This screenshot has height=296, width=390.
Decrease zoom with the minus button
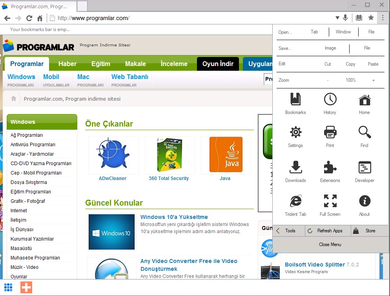pos(328,80)
